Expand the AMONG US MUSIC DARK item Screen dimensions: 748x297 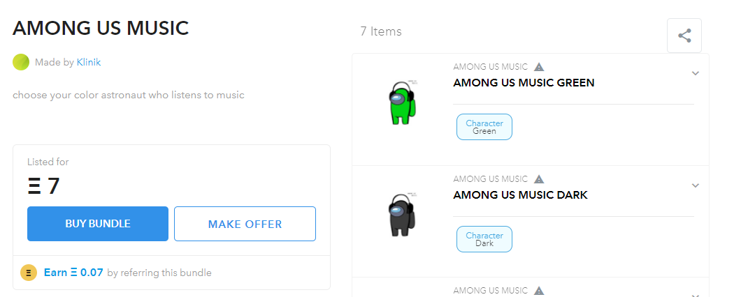(695, 185)
